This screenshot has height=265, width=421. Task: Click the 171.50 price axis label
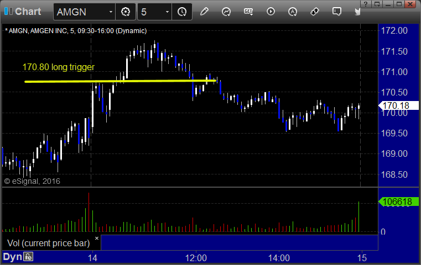click(394, 51)
